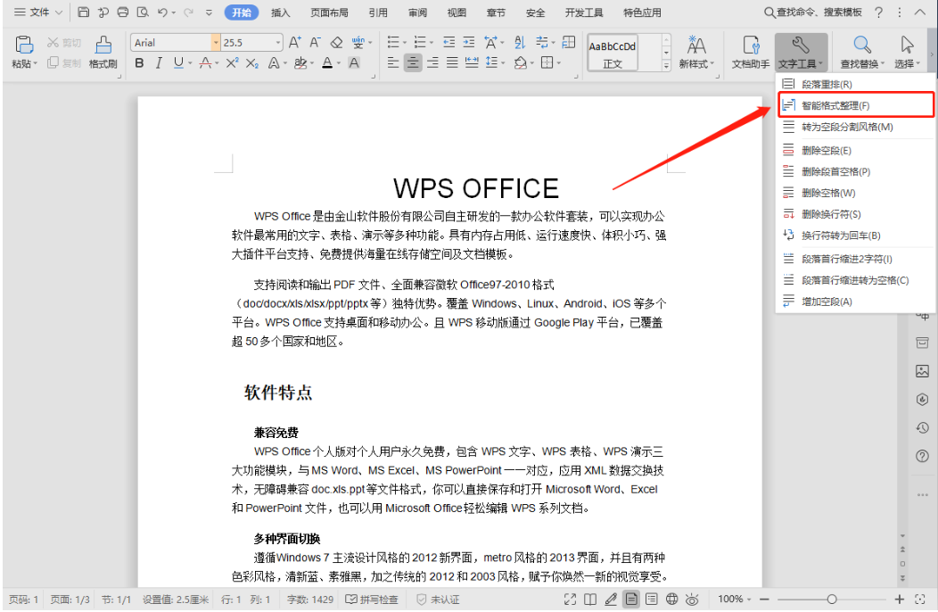Select the superscript X² icon
This screenshot has height=612, width=938.
pyautogui.click(x=232, y=63)
